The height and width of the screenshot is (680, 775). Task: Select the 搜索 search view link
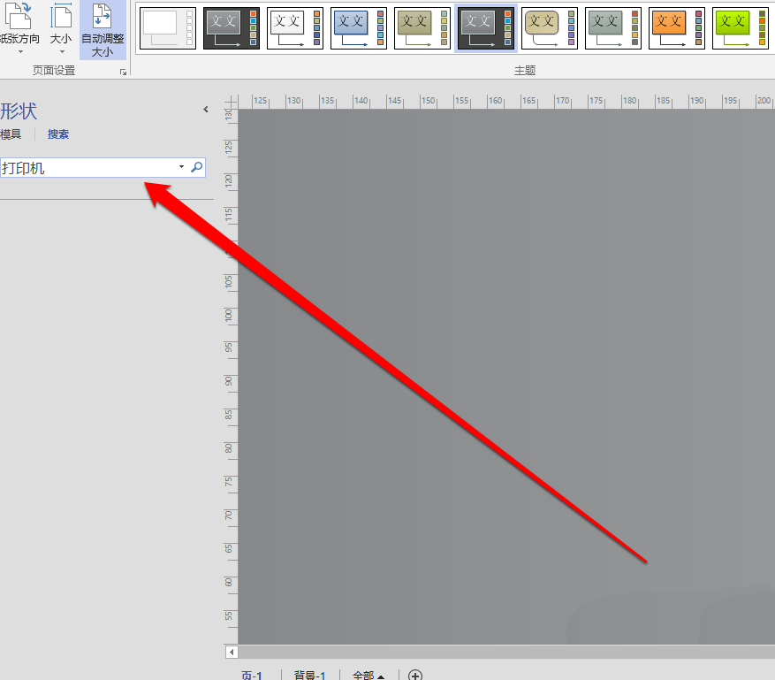click(x=57, y=134)
